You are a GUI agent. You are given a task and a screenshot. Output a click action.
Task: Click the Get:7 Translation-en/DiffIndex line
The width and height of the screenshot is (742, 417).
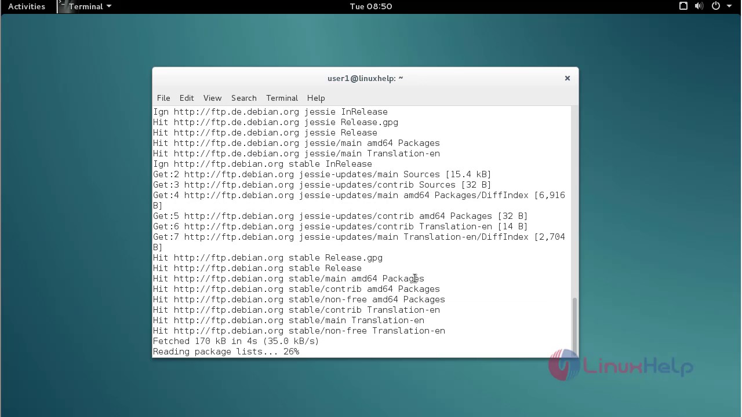pos(359,242)
